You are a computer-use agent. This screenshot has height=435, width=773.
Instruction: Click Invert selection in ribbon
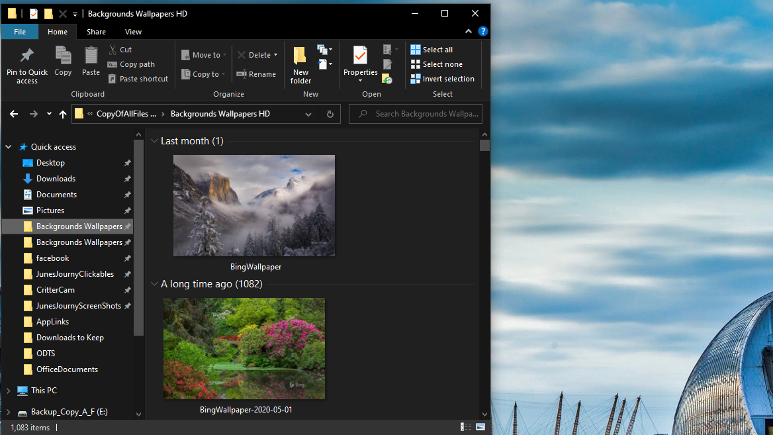click(x=443, y=79)
